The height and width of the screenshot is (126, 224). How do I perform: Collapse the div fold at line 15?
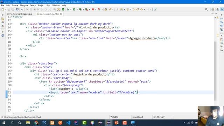tap(12, 31)
